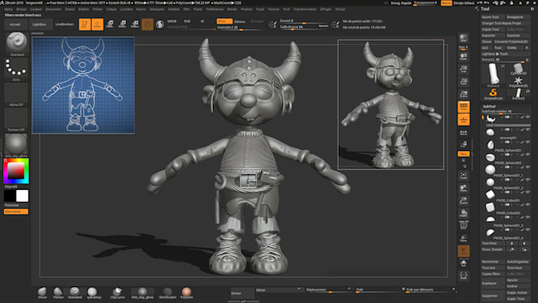
Task: Select the SimpleBrush tool thumbnail
Action: click(493, 93)
